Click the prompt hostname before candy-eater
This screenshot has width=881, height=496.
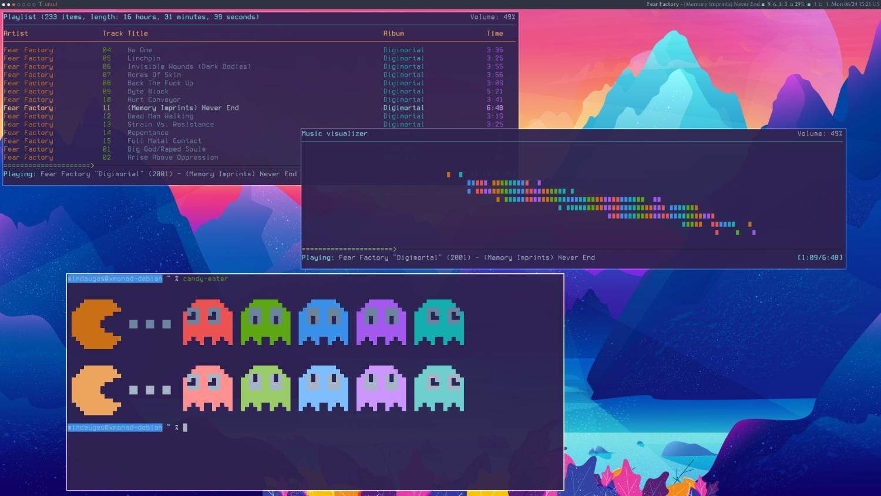click(x=115, y=279)
